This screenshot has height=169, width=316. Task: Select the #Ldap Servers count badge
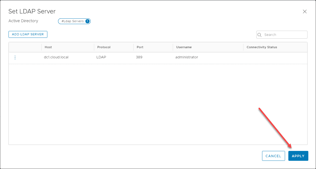[x=74, y=21]
